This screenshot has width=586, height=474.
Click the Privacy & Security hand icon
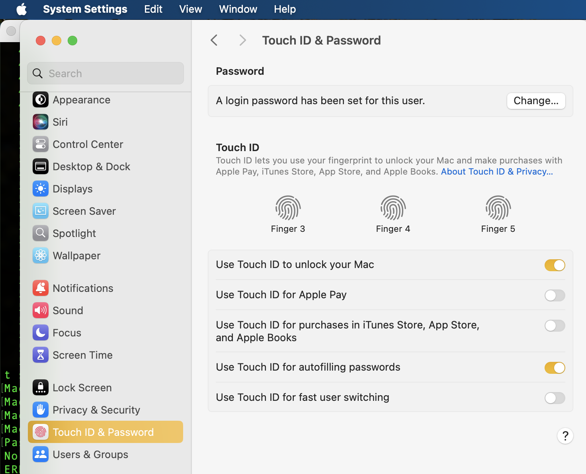tap(41, 410)
